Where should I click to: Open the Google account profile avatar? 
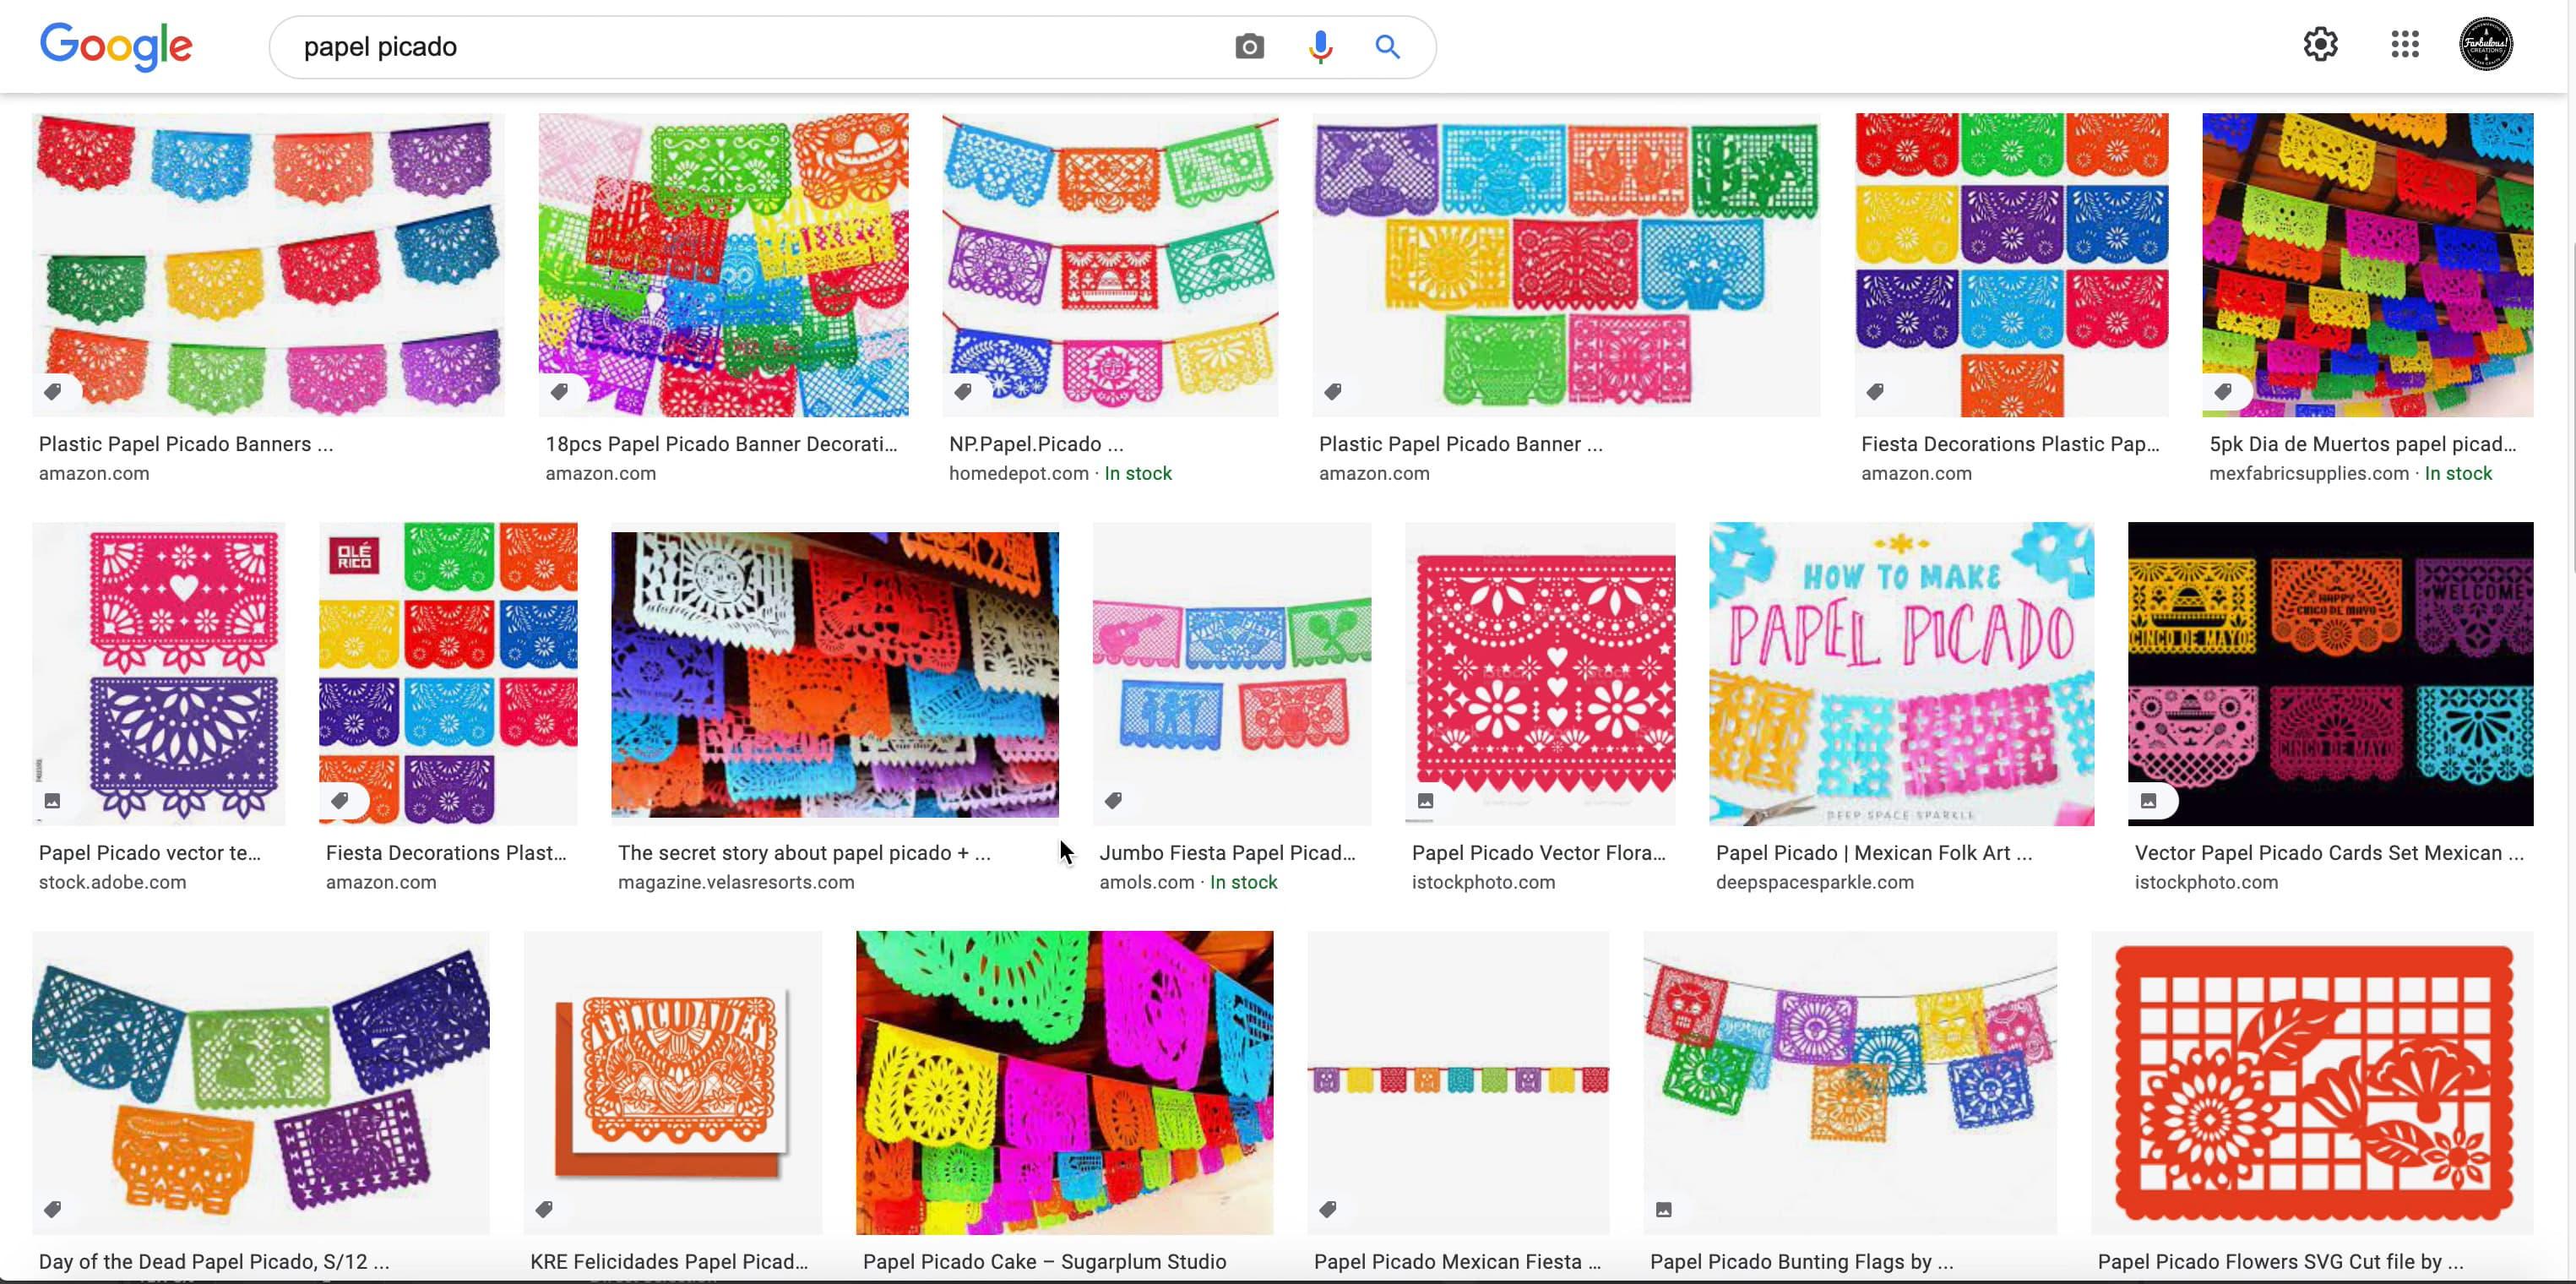2485,44
